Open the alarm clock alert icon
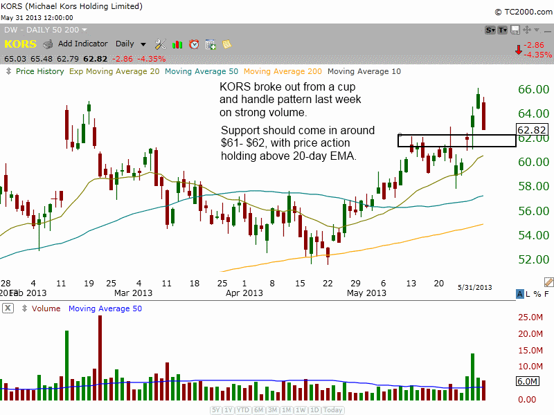The image size is (554, 415). pos(194,44)
